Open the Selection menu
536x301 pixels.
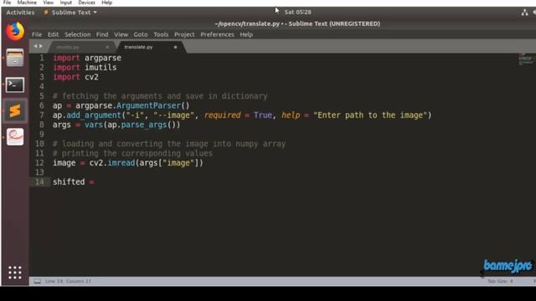(78, 34)
